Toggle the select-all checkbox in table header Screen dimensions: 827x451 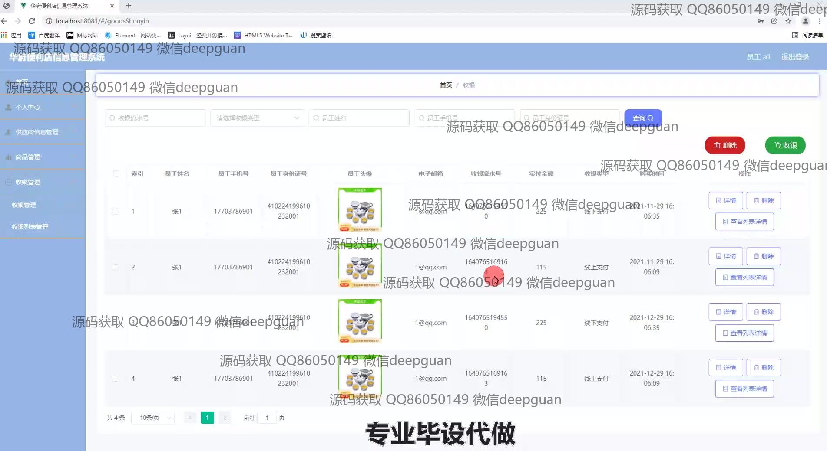click(x=116, y=174)
